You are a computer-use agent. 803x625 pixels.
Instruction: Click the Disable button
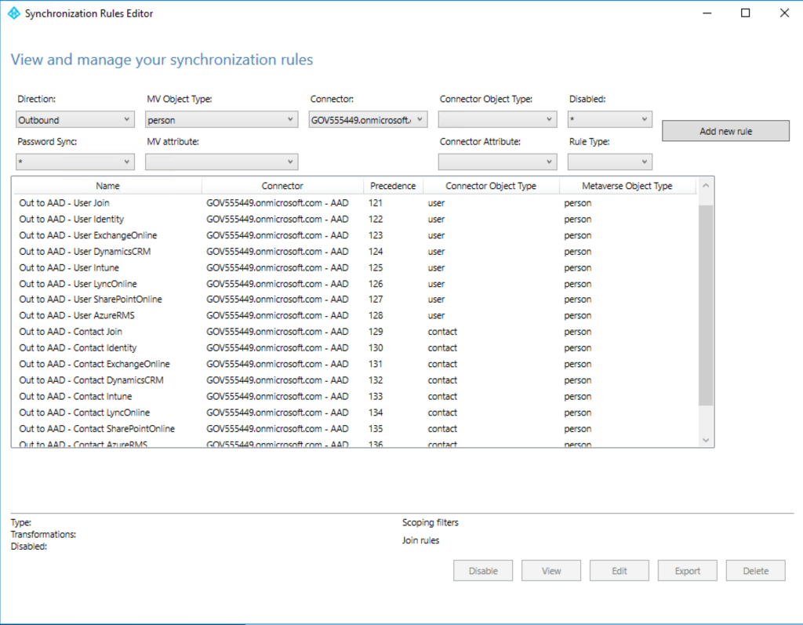pos(482,570)
